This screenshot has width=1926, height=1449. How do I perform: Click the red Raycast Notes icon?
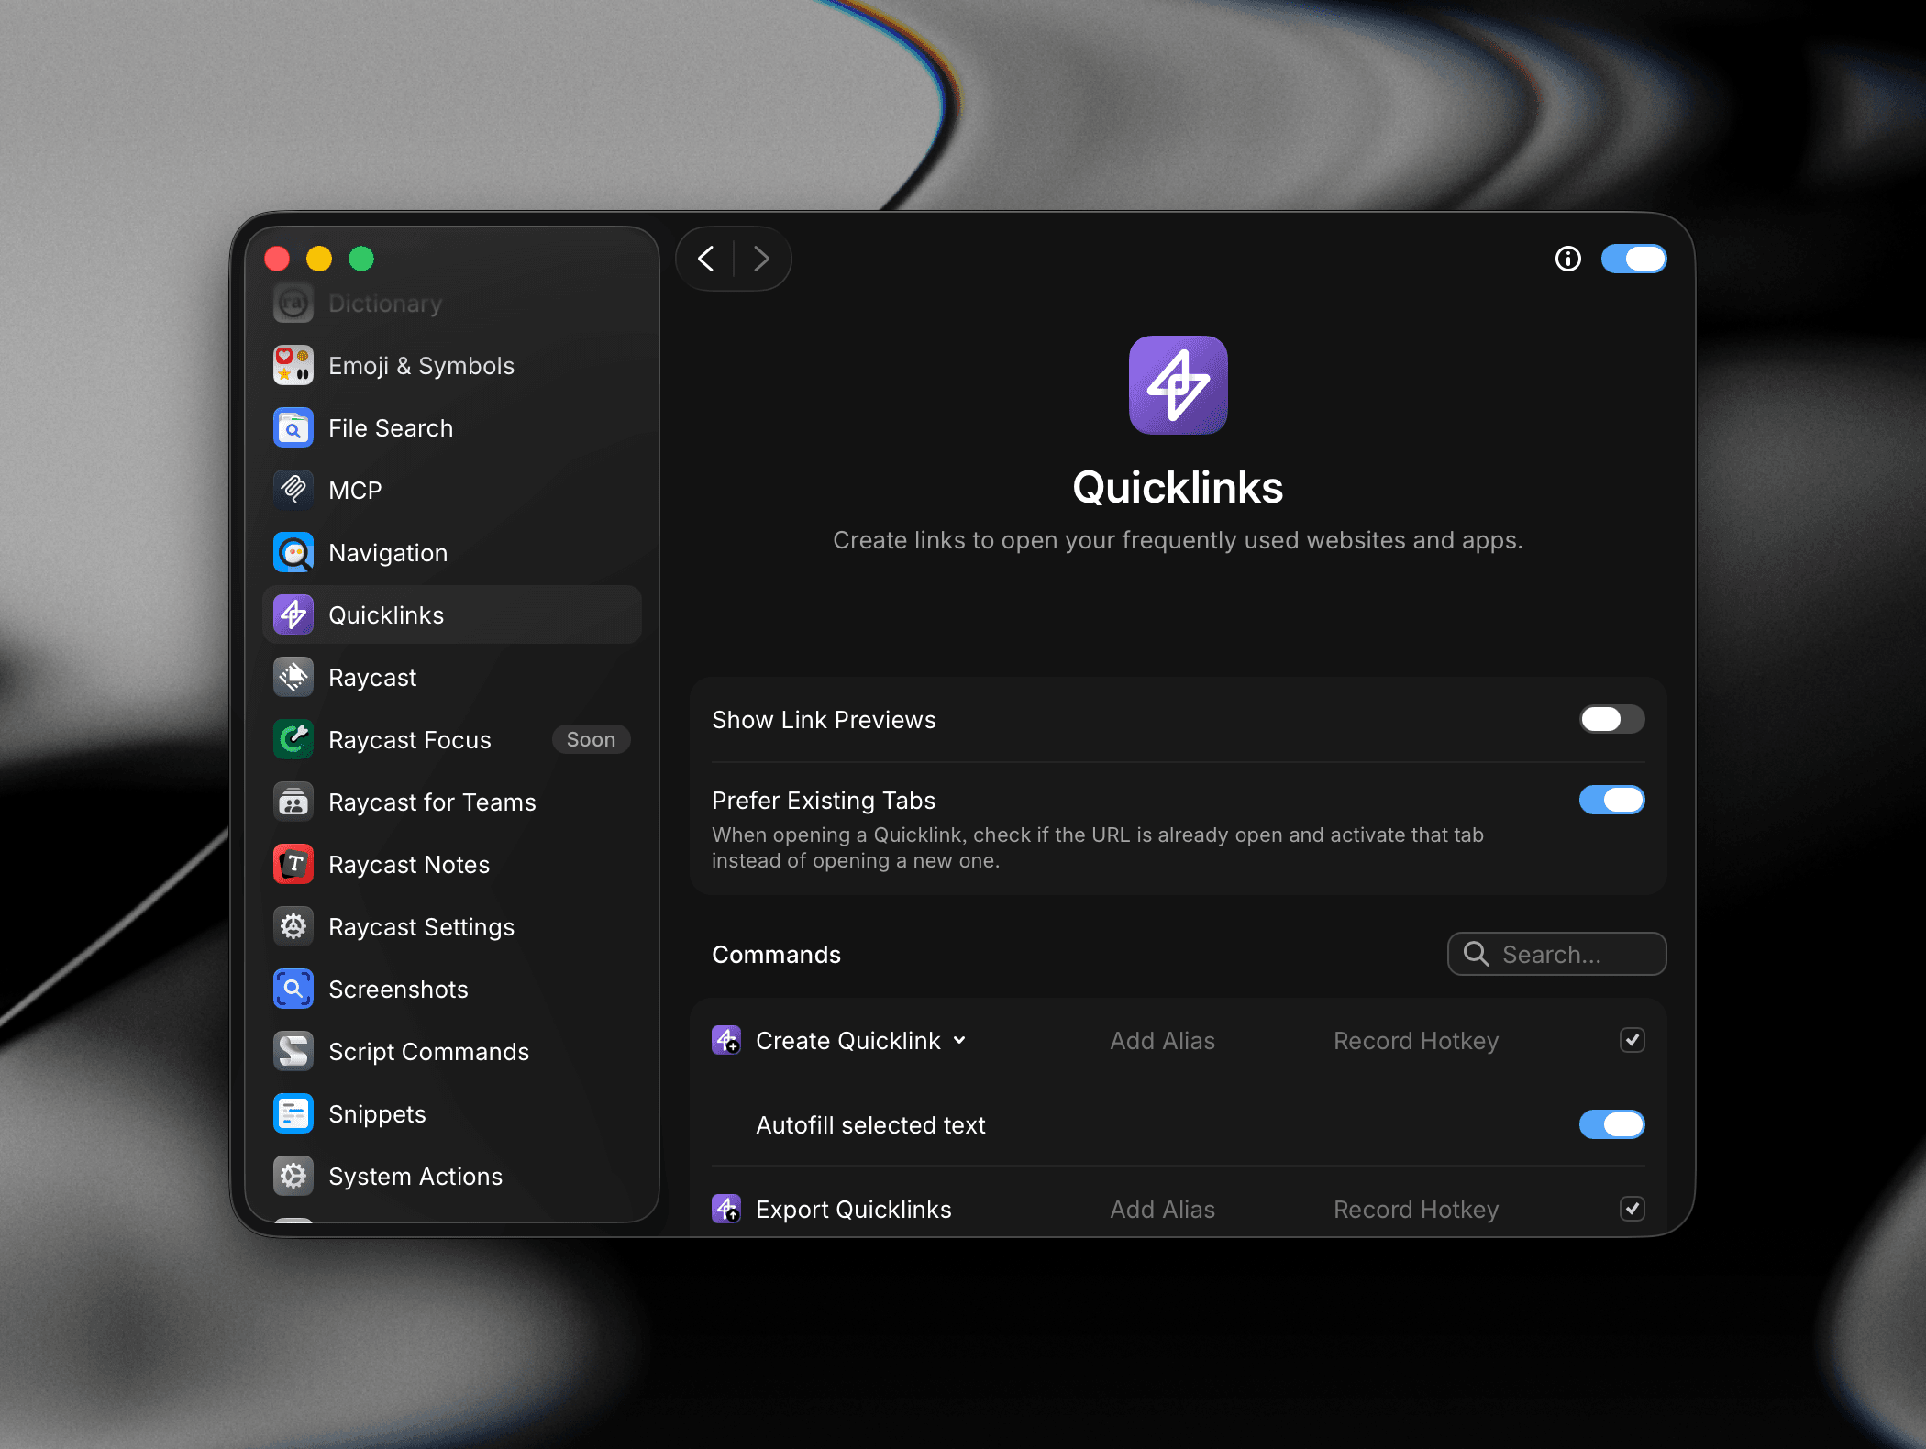pyautogui.click(x=293, y=865)
